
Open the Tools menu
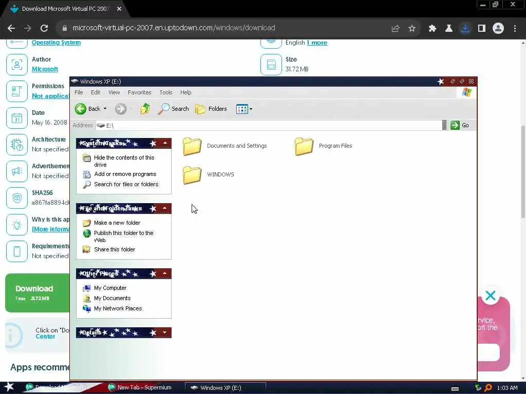pyautogui.click(x=166, y=92)
